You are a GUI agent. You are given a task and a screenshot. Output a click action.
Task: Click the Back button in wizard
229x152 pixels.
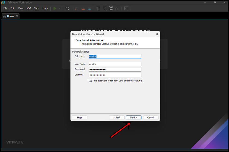click(117, 118)
